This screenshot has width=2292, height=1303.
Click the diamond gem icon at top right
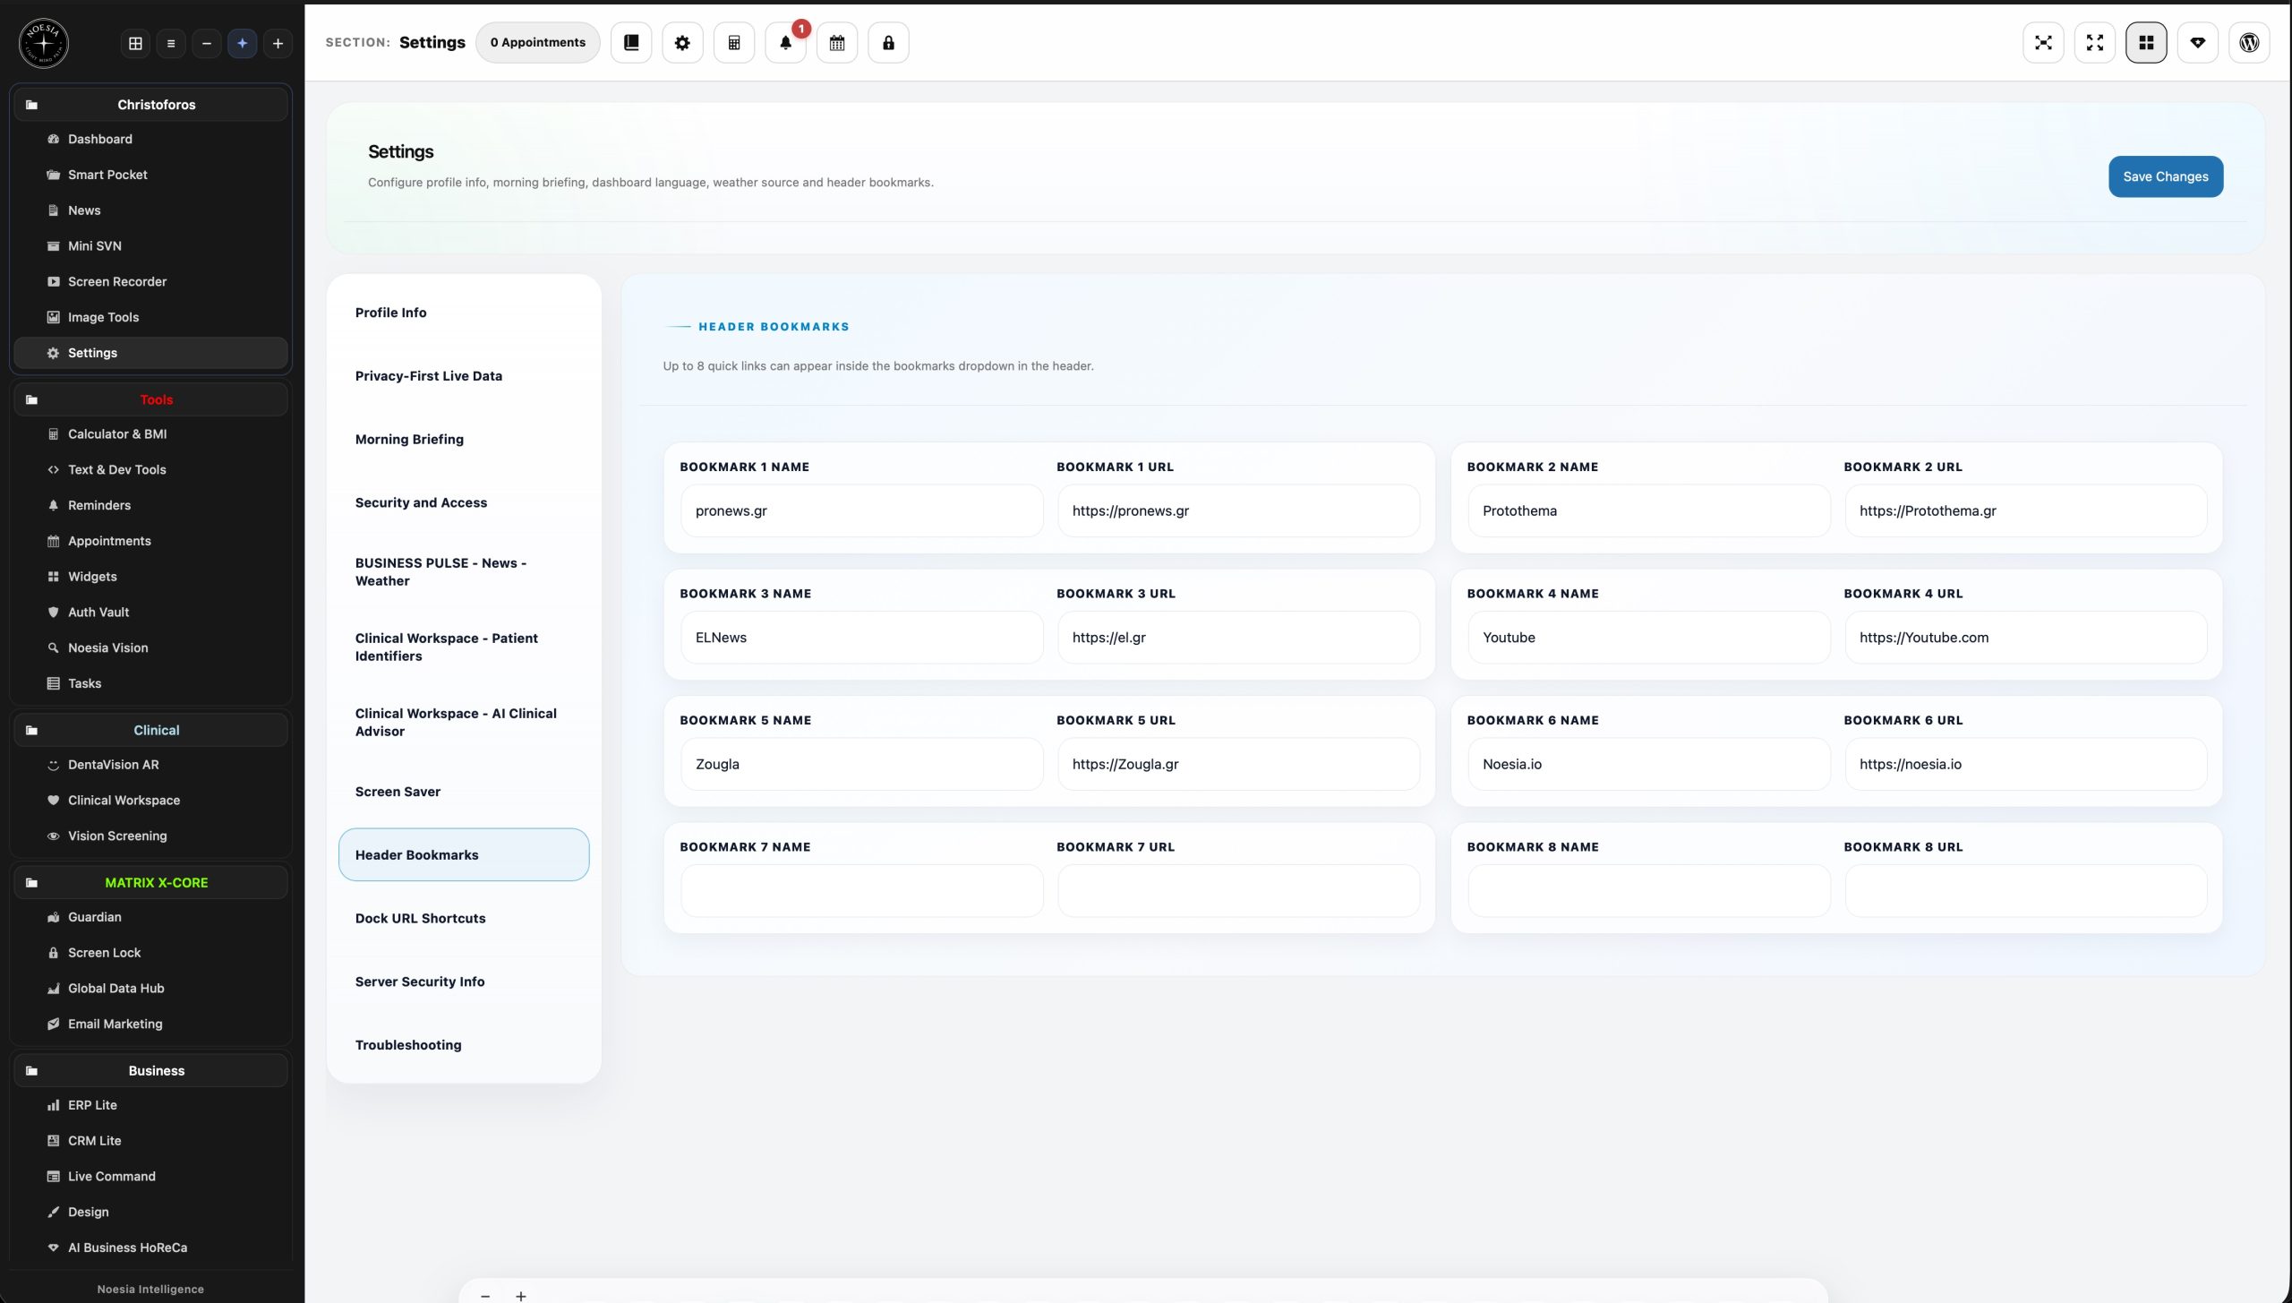(x=2198, y=42)
